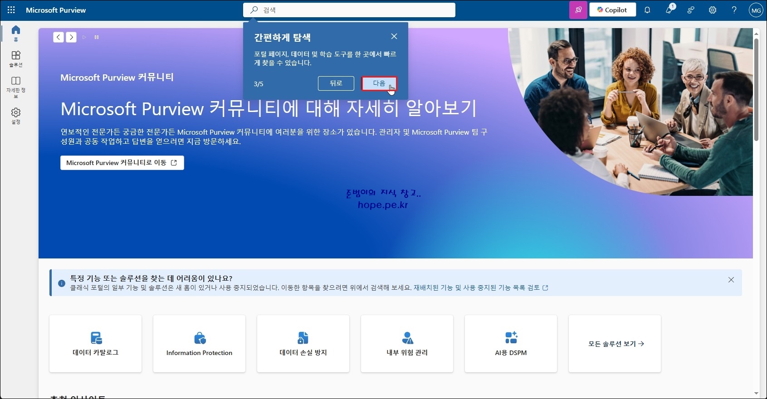
Task: Open 재배치된 기능 및 사용 중지된 기능 목록 검토 link
Action: (x=481, y=287)
